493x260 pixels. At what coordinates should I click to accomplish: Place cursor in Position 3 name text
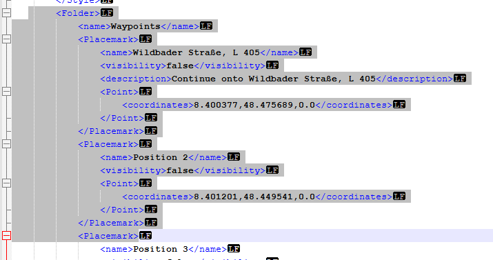(x=161, y=249)
